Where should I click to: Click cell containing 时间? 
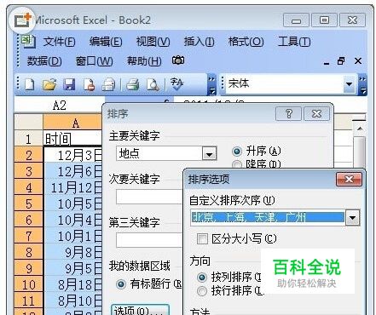[x=72, y=139]
